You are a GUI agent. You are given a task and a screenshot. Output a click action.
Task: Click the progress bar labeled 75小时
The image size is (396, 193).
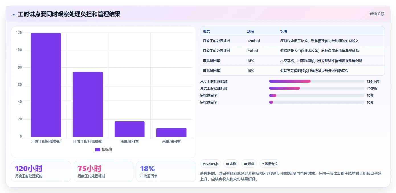317,88
